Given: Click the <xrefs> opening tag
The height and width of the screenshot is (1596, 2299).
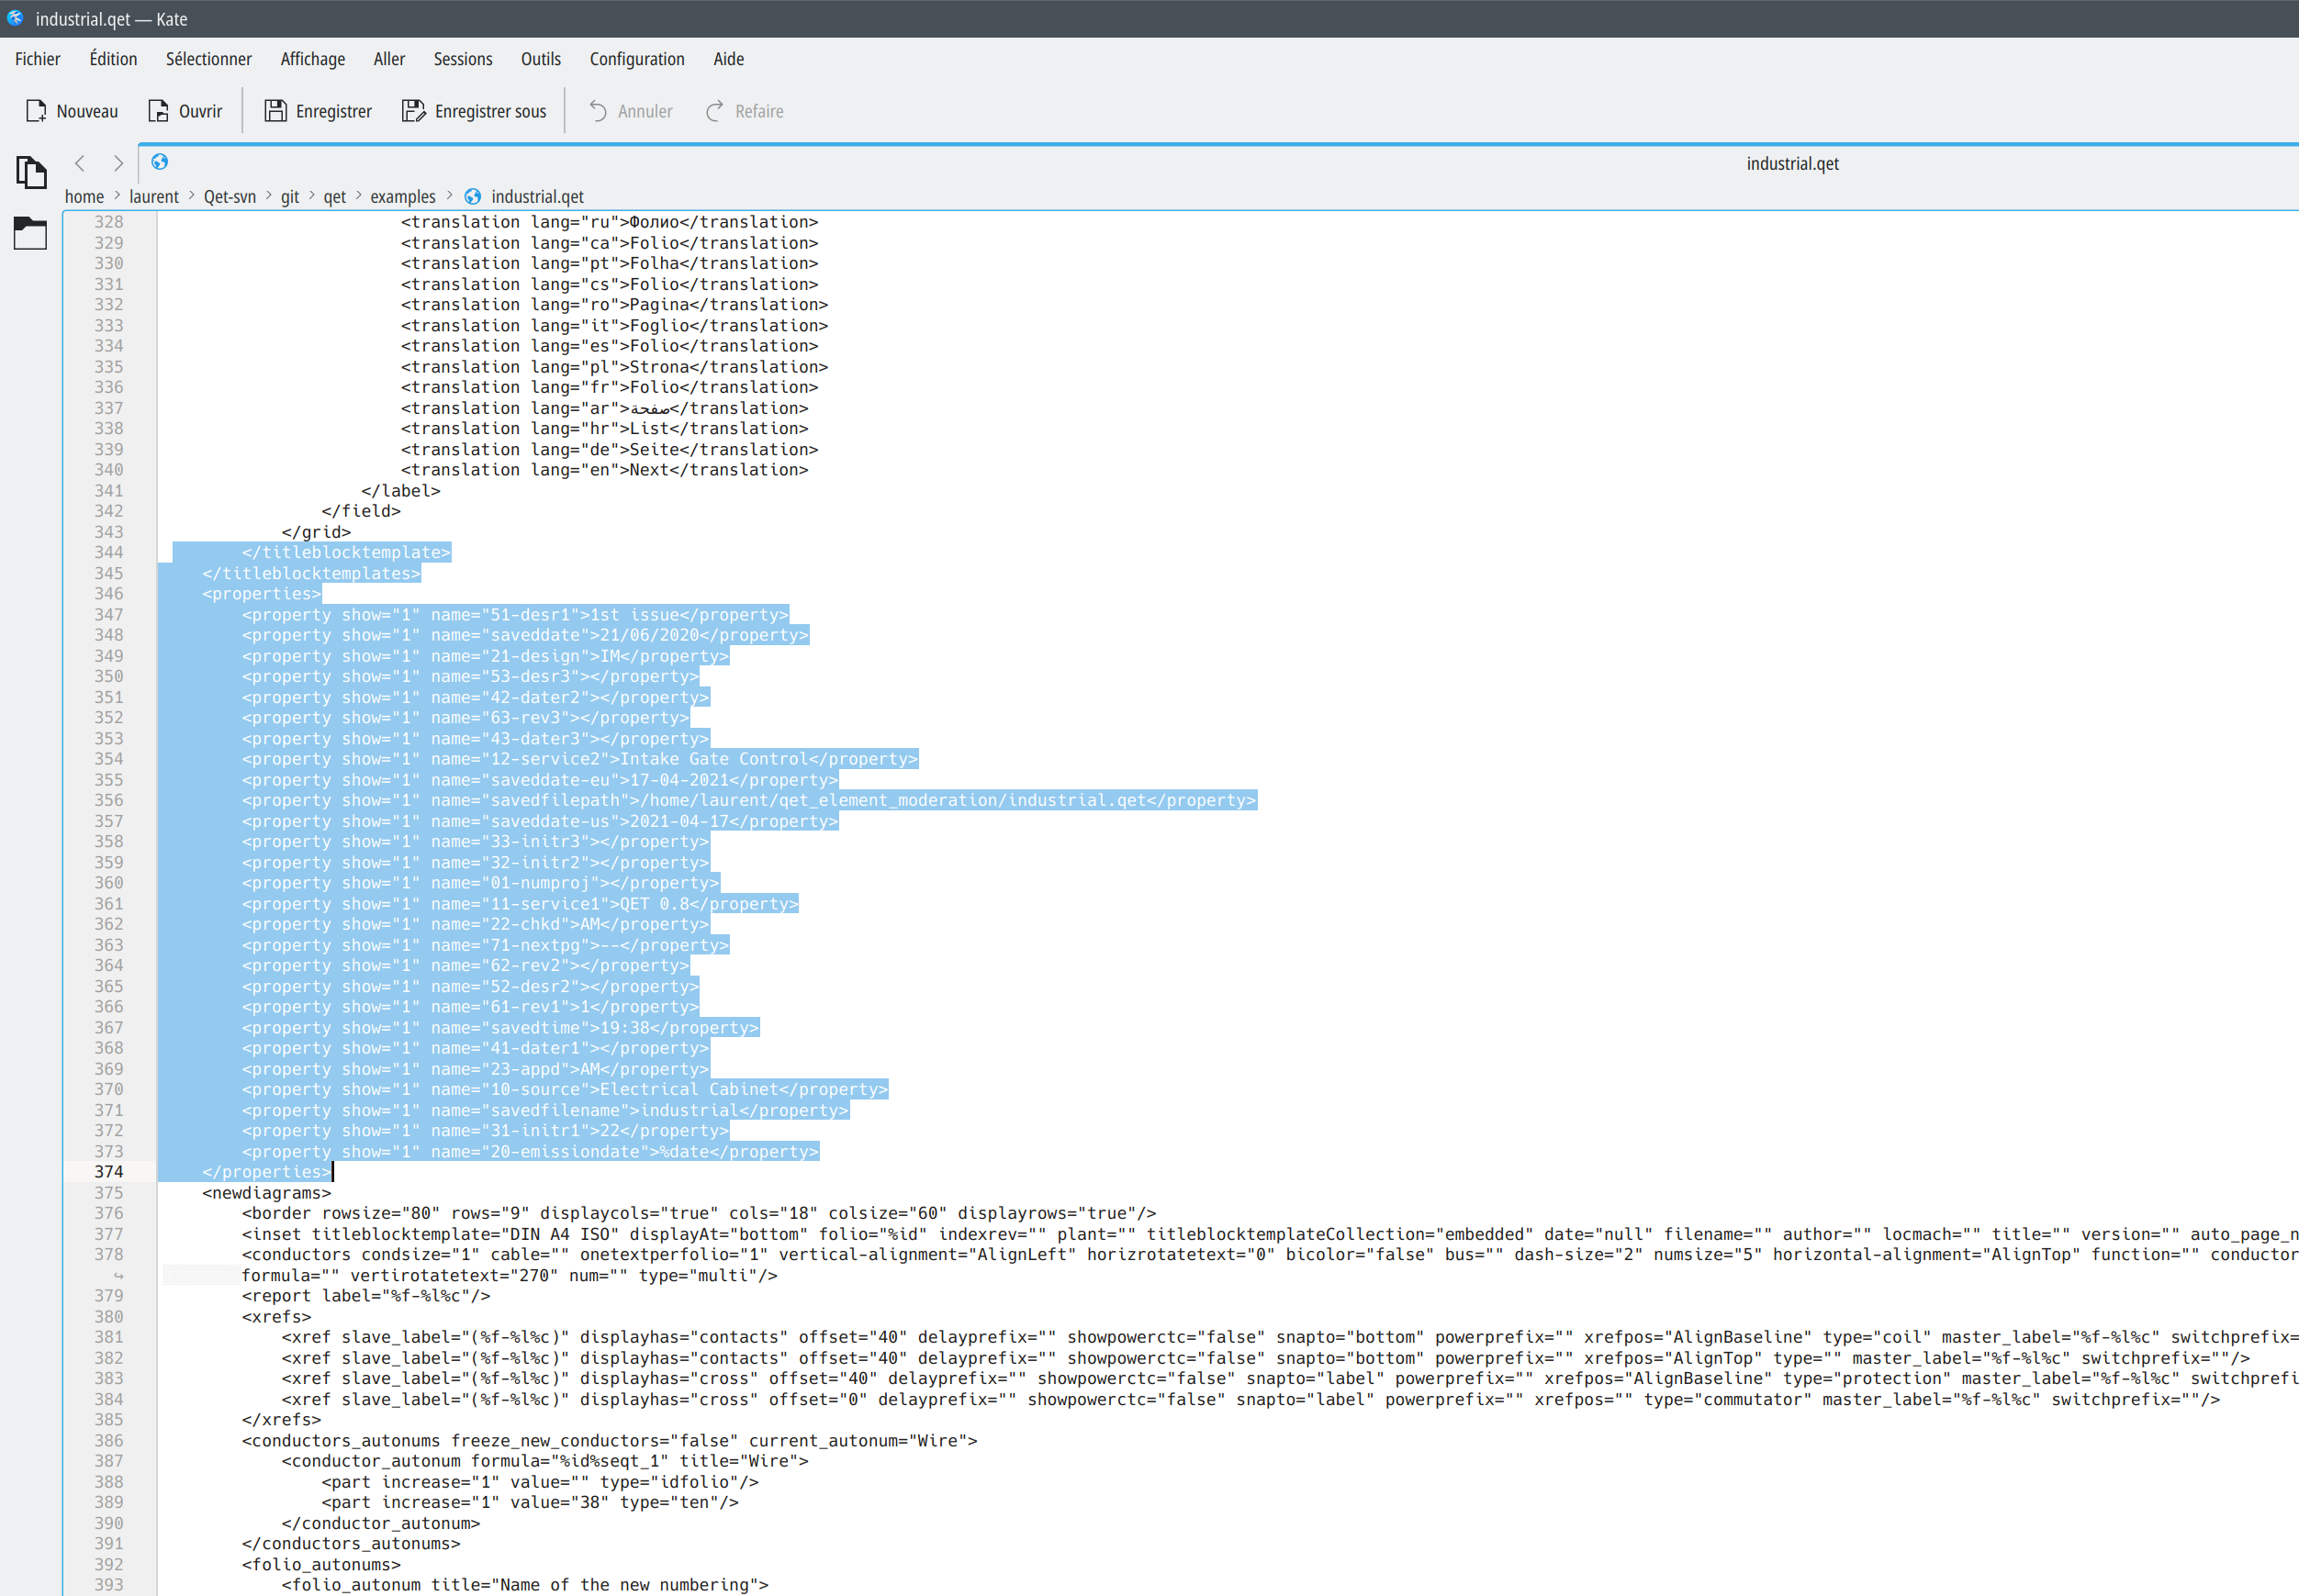Looking at the screenshot, I should [x=276, y=1317].
